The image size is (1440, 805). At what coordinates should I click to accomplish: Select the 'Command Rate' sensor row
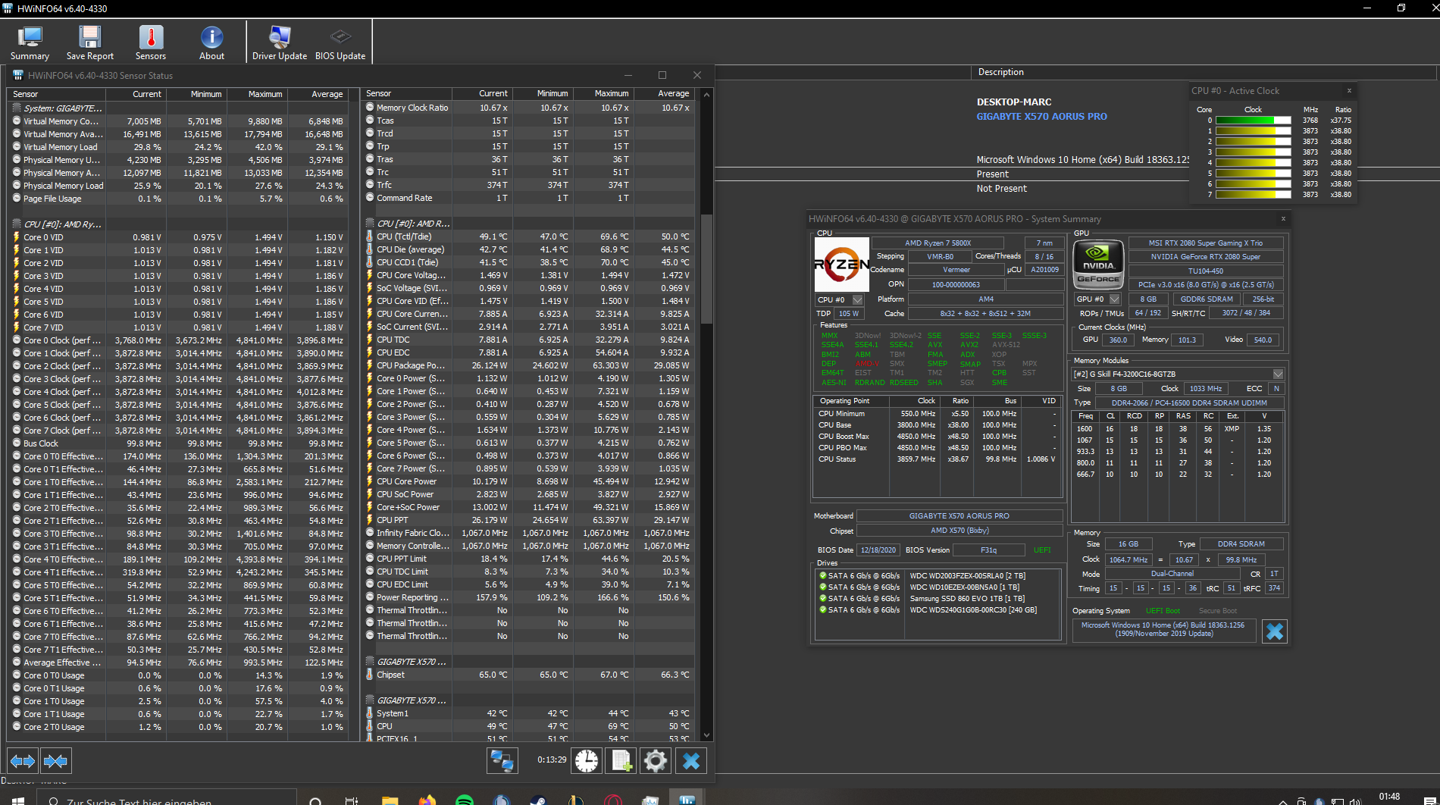click(528, 198)
